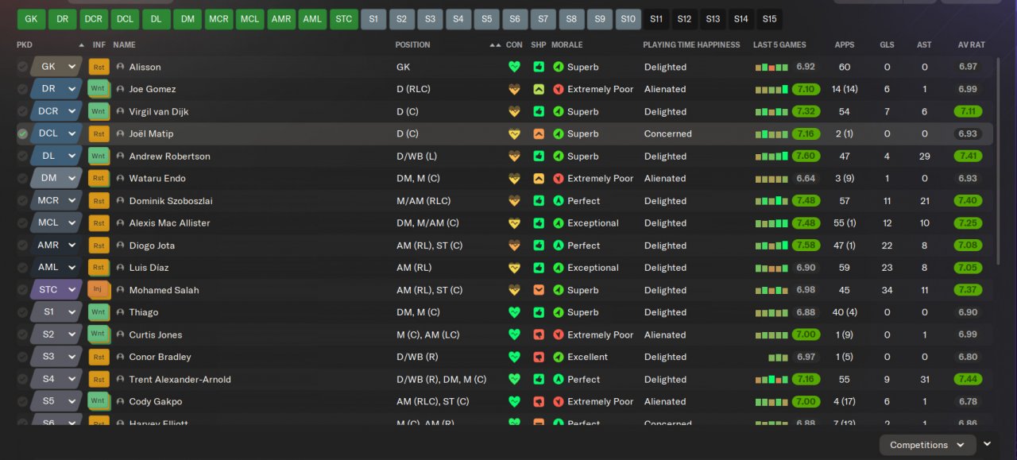Click Andrew Robertson's heart condition icon

[x=514, y=156]
